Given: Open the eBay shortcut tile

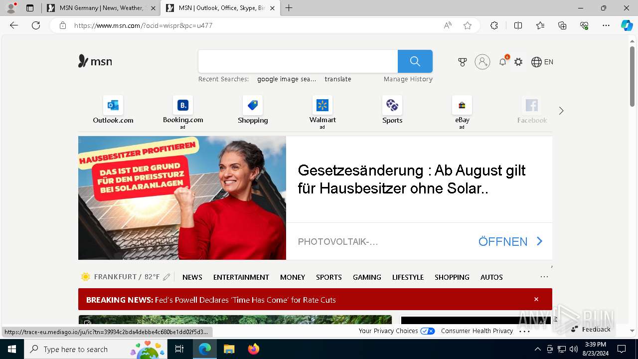Looking at the screenshot, I should (462, 112).
